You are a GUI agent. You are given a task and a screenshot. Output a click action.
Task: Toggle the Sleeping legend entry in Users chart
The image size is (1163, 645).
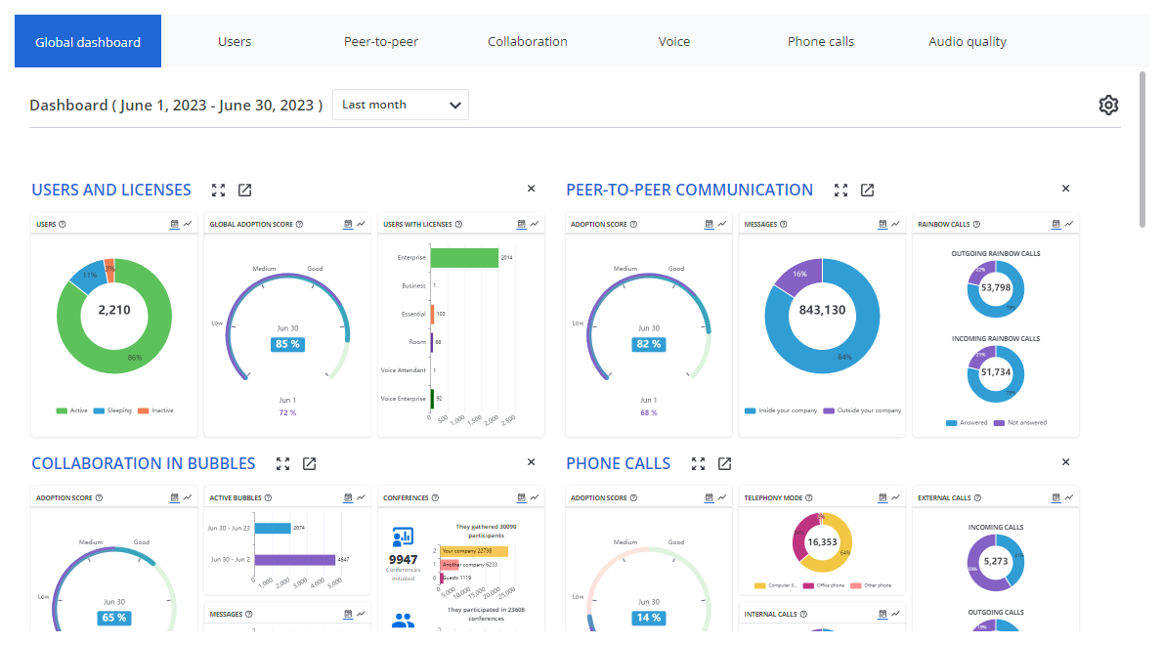click(x=112, y=410)
